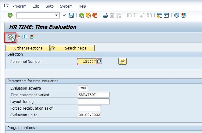Click the Evaluation schema label
Viewport: 202px width, 133px height.
pyautogui.click(x=26, y=88)
